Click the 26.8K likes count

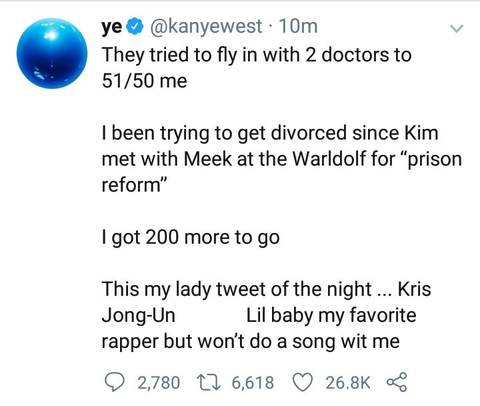click(x=347, y=383)
